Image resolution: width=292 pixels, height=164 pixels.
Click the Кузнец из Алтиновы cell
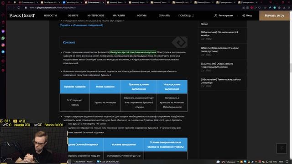coord(105,102)
